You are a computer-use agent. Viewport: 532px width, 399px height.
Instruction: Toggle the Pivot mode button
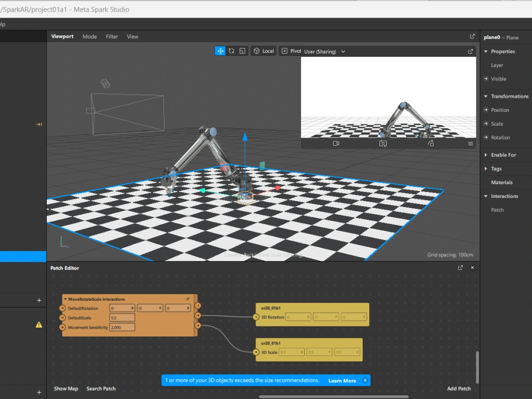pos(291,51)
